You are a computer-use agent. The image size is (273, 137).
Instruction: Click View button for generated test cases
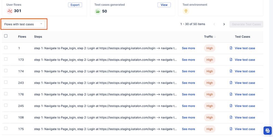(164, 5)
